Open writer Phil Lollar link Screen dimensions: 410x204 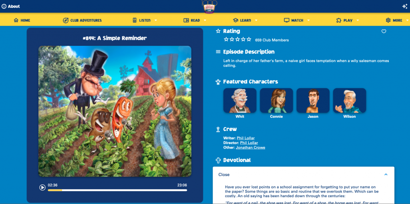coord(245,138)
